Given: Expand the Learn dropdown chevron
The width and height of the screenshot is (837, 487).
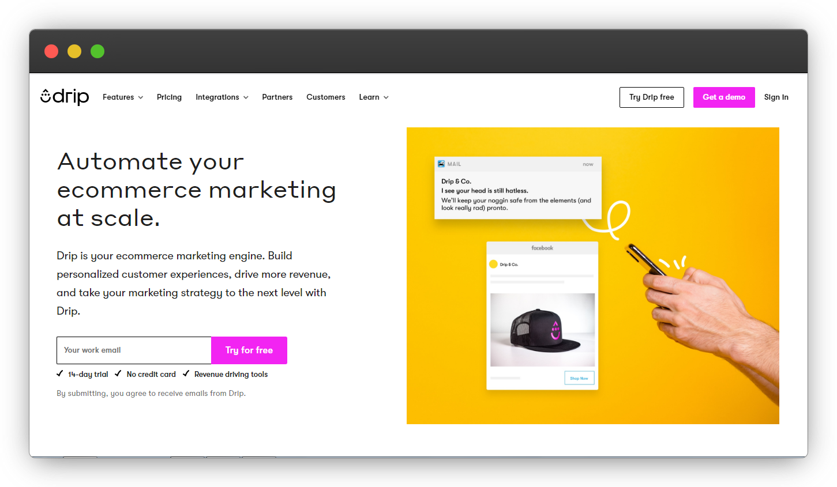Looking at the screenshot, I should (386, 97).
